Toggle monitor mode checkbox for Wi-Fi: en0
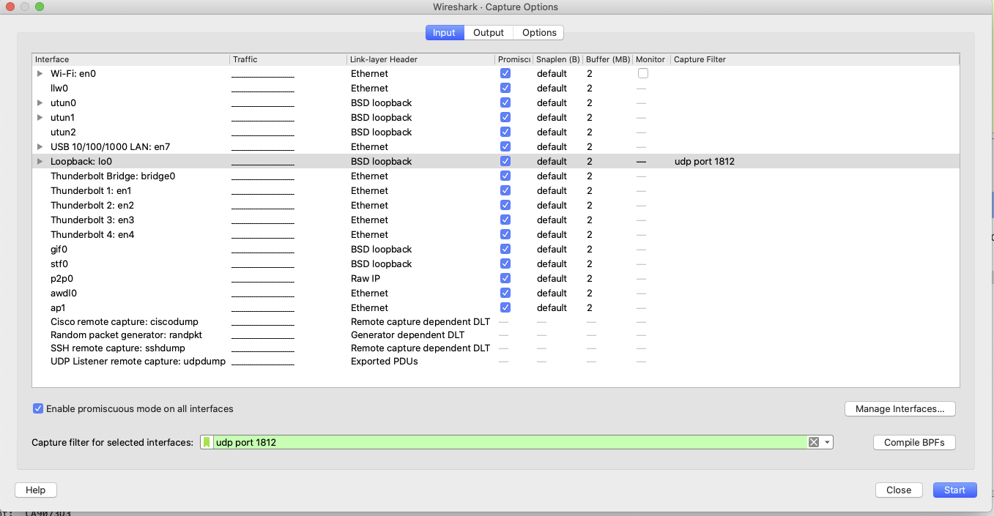The height and width of the screenshot is (516, 994). [642, 73]
